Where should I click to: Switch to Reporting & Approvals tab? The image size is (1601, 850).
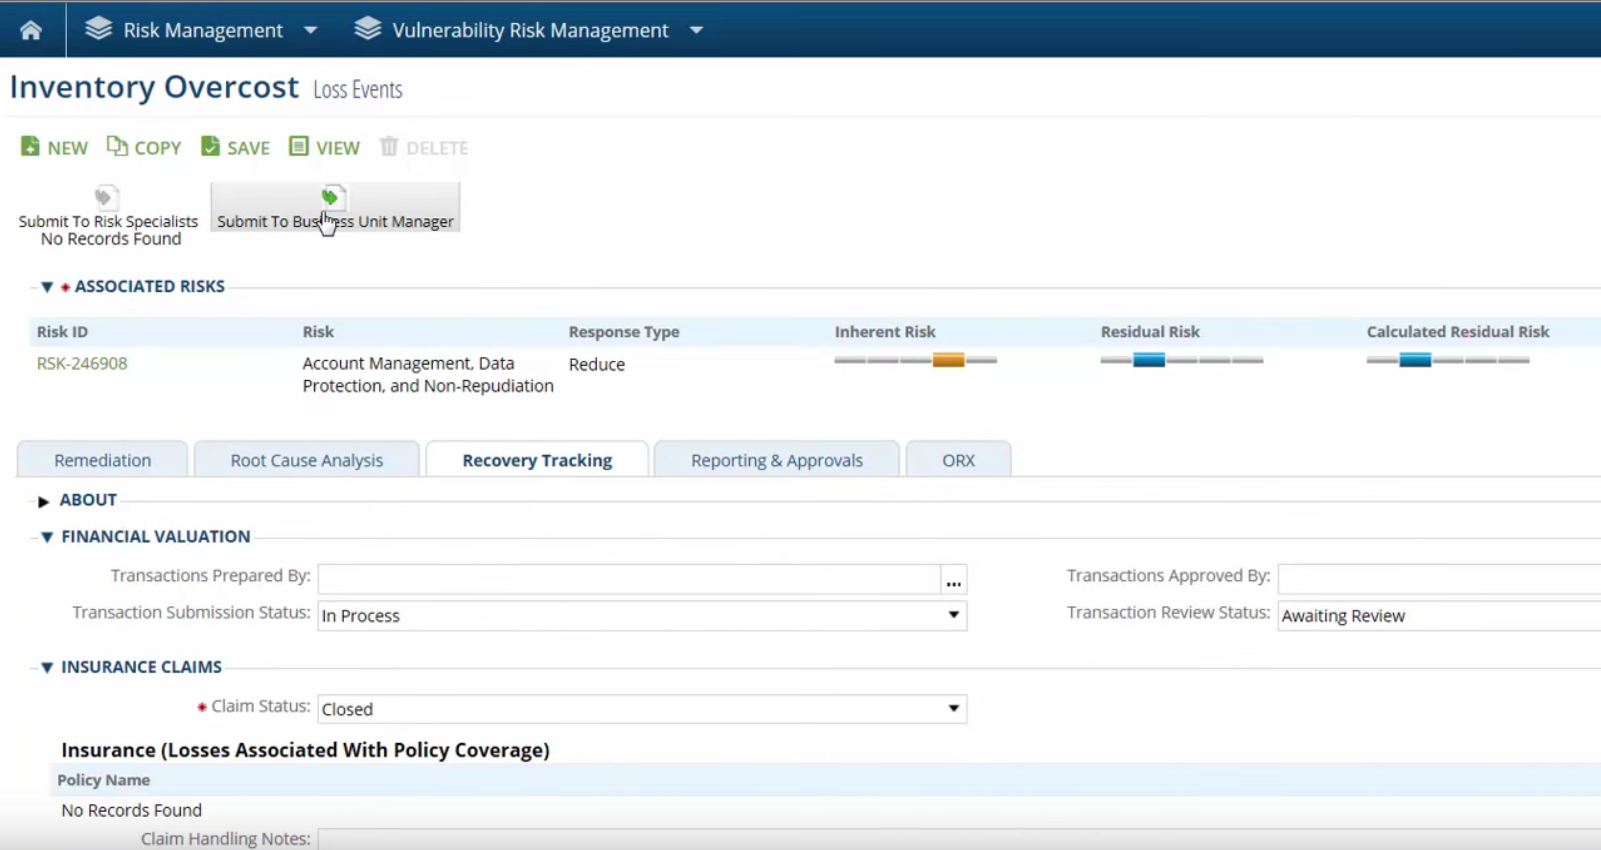(x=776, y=460)
